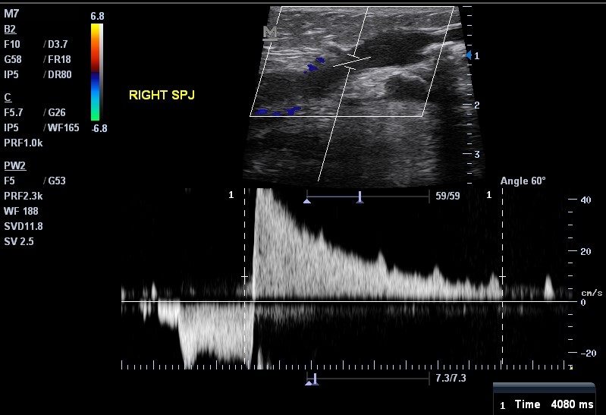The height and width of the screenshot is (415, 606).
Task: Click the 6.8 upper color scale value
Action: pos(97,16)
